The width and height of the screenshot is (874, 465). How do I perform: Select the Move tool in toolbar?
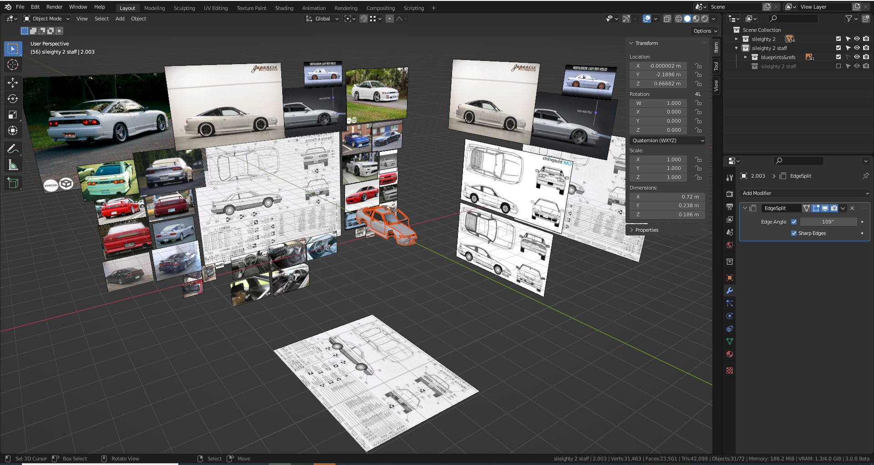(13, 82)
